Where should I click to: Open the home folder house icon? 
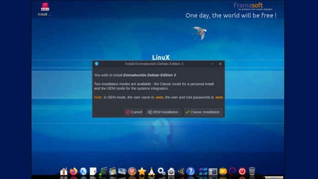click(x=64, y=171)
